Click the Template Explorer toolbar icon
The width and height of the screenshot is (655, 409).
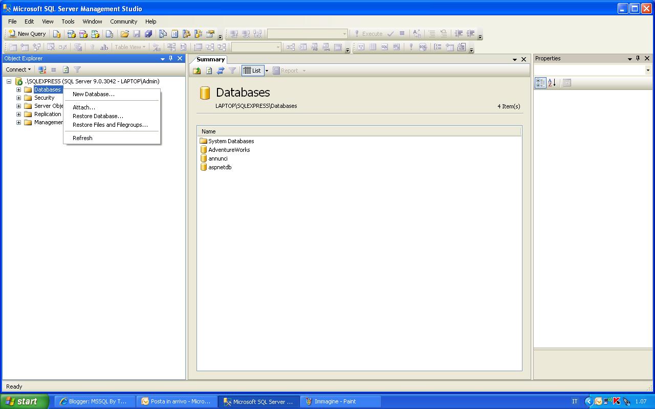pyautogui.click(x=198, y=34)
